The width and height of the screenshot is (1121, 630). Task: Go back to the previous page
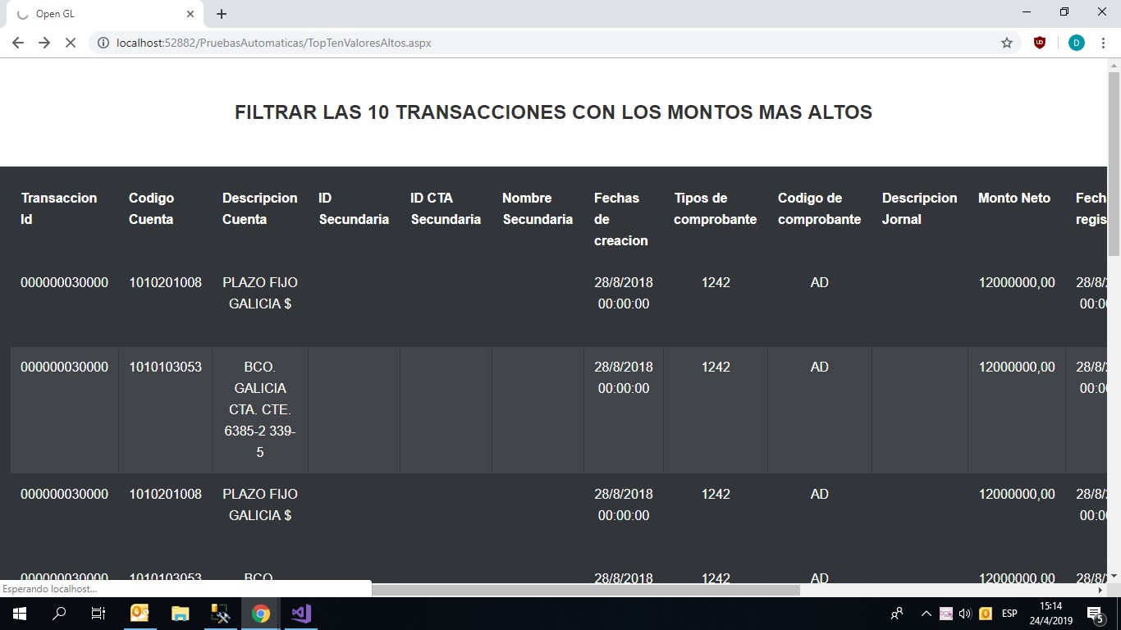17,43
